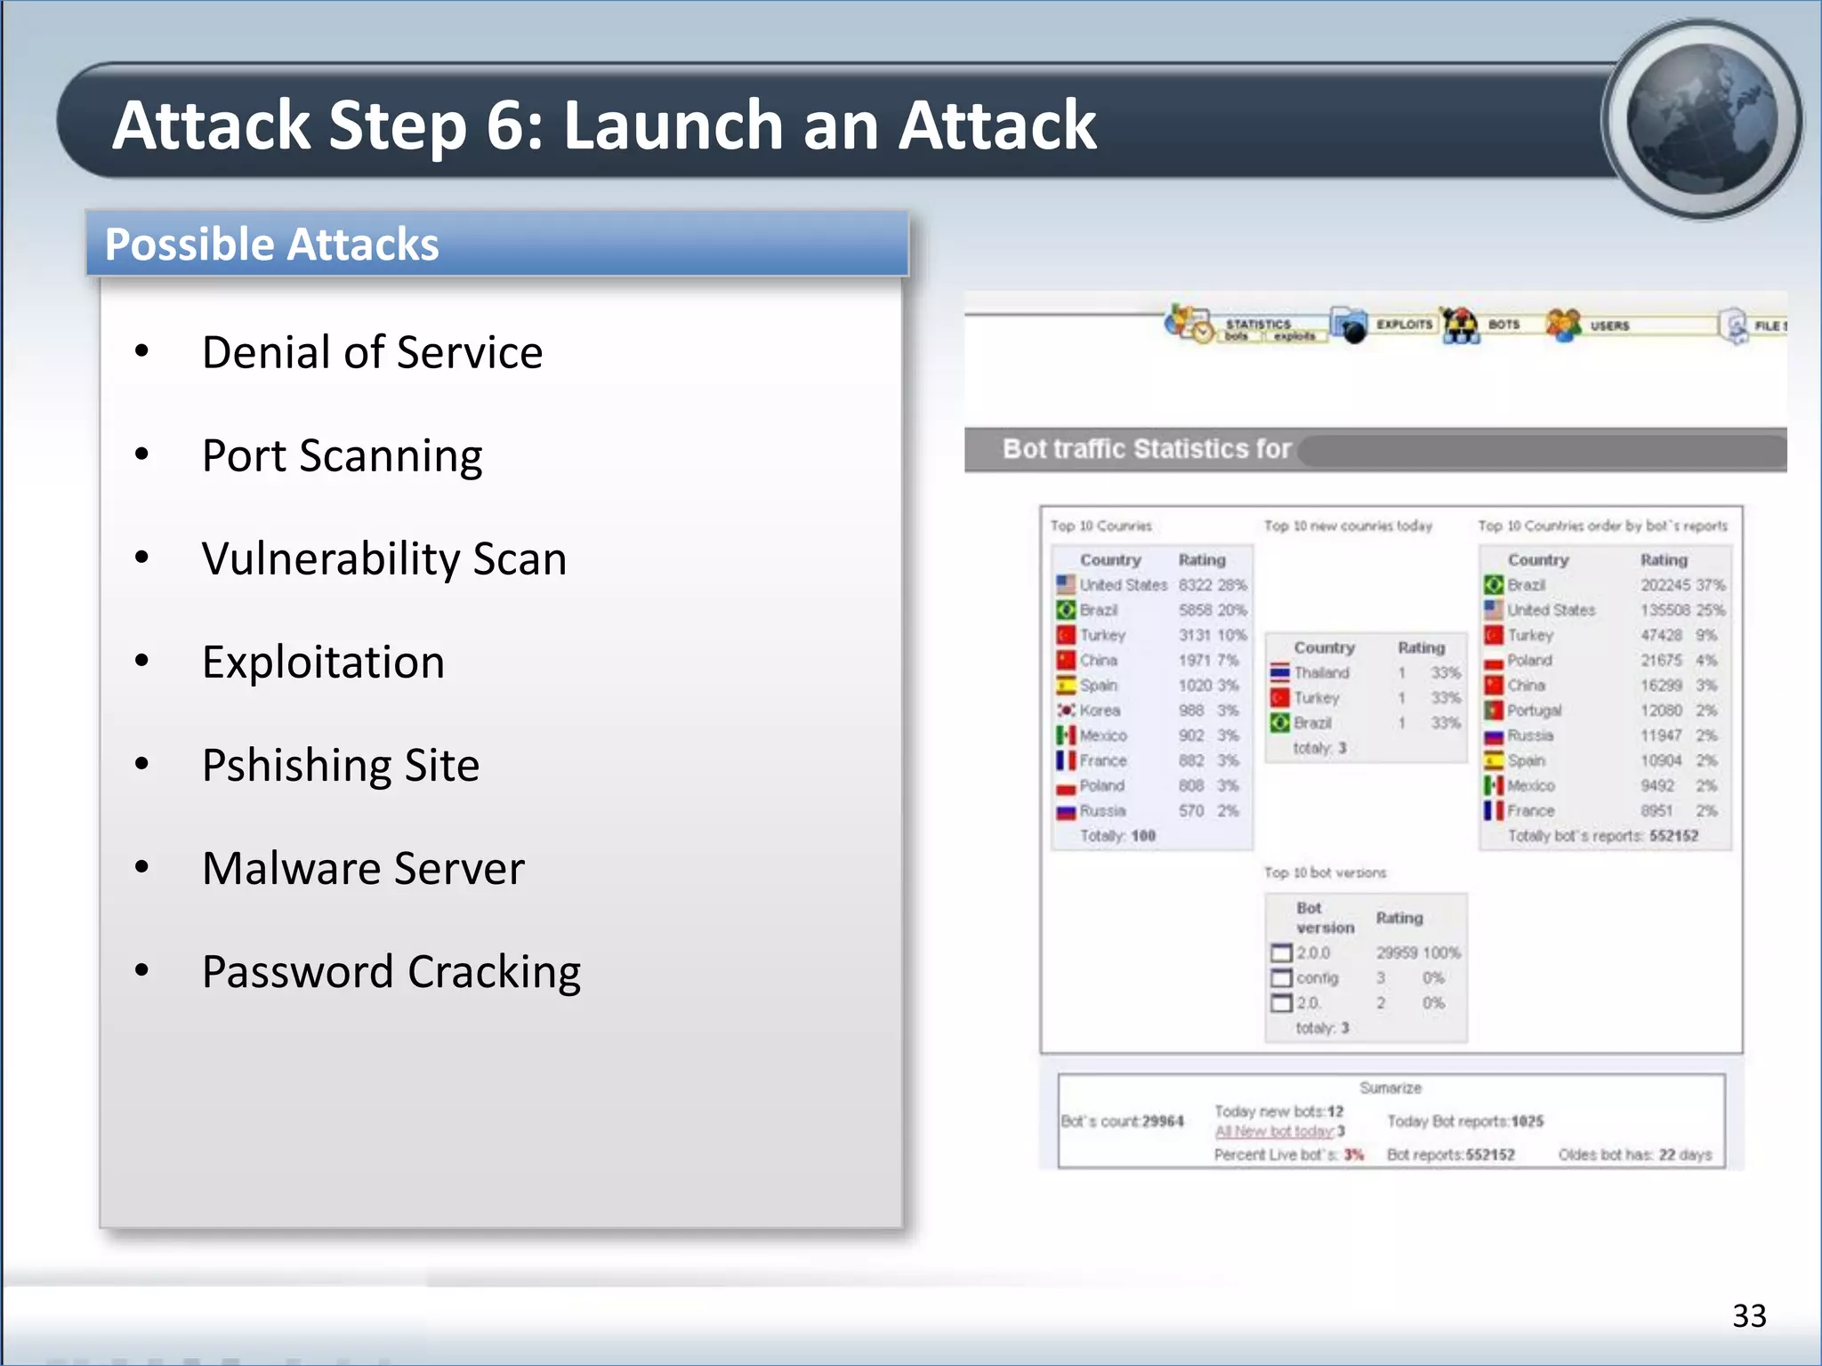
Task: Click 'Bot's count: 29964' value
Action: 1123,1121
